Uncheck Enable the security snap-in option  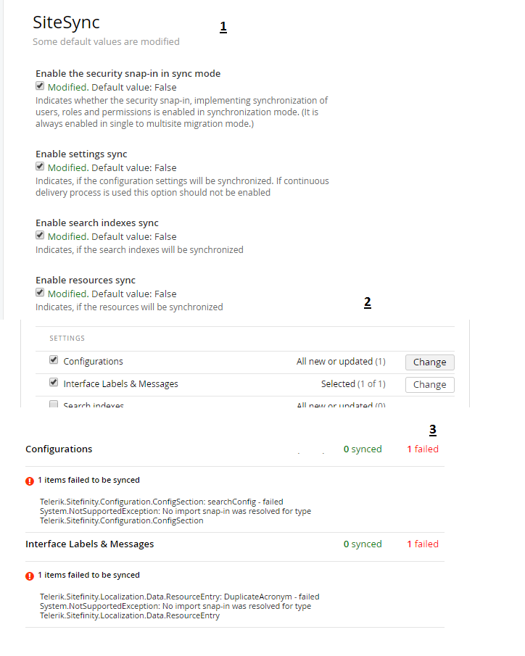40,86
